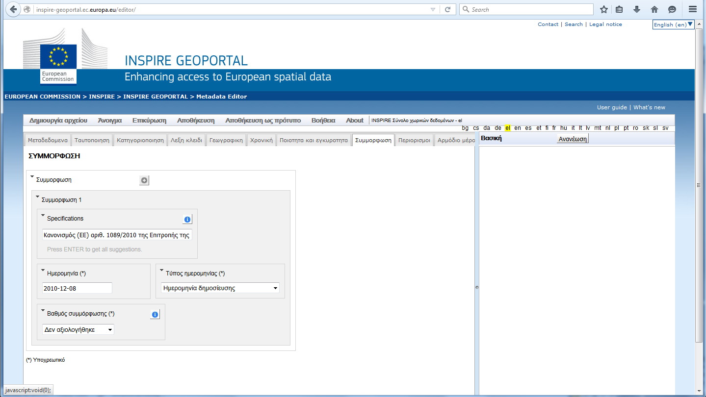
Task: Add a new Συμμορφωση entry with plus icon
Action: pyautogui.click(x=144, y=180)
